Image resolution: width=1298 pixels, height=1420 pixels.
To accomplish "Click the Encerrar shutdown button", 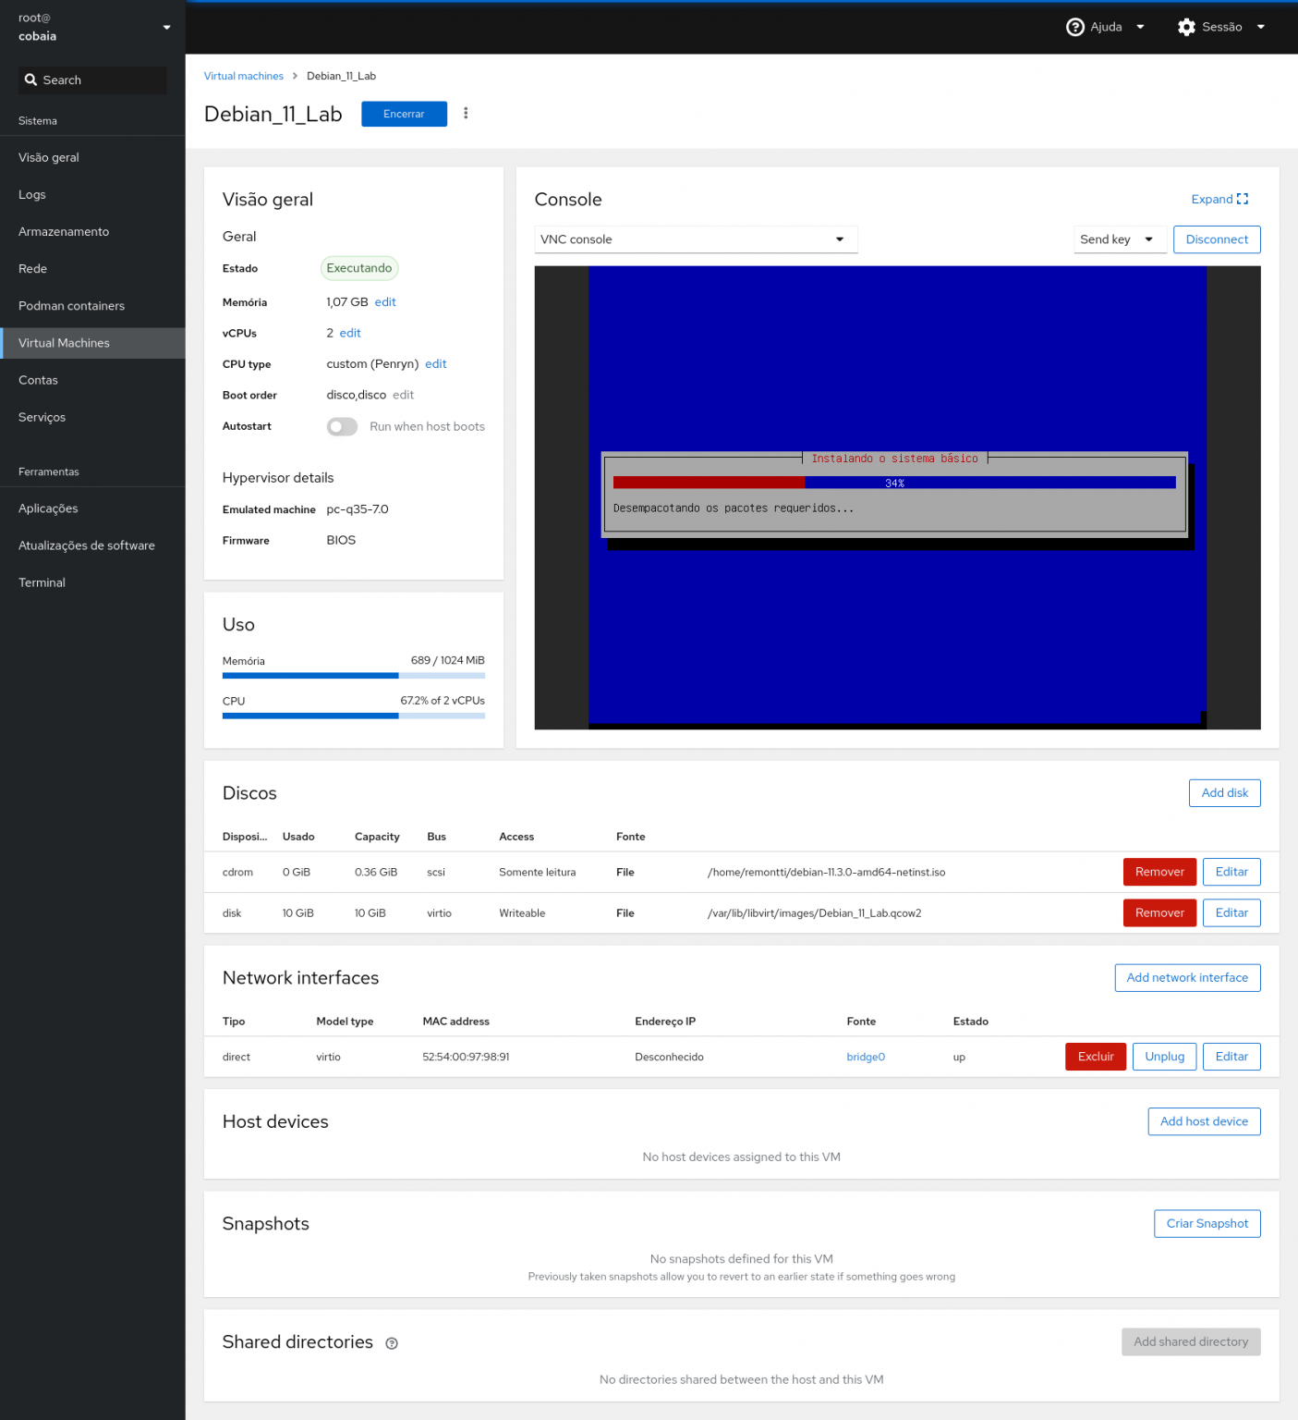I will pyautogui.click(x=404, y=114).
